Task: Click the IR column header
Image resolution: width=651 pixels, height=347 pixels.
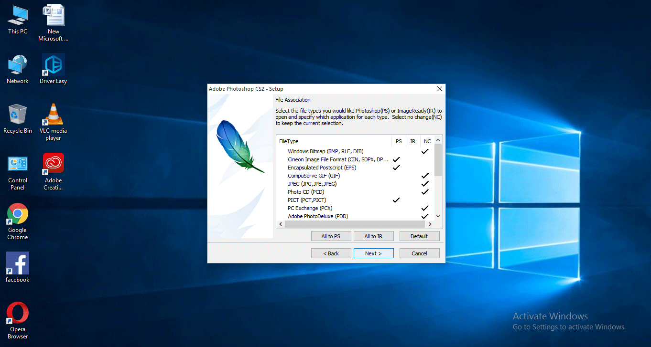Action: point(413,141)
